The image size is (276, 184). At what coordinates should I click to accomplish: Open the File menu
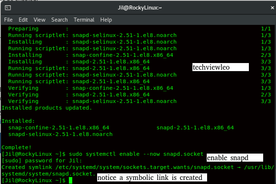[x=8, y=20]
